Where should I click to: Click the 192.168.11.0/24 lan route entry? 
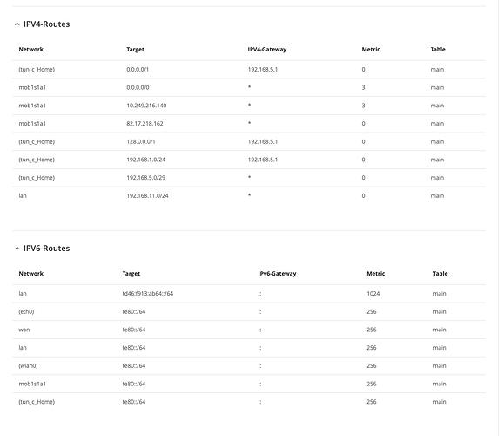(x=249, y=196)
